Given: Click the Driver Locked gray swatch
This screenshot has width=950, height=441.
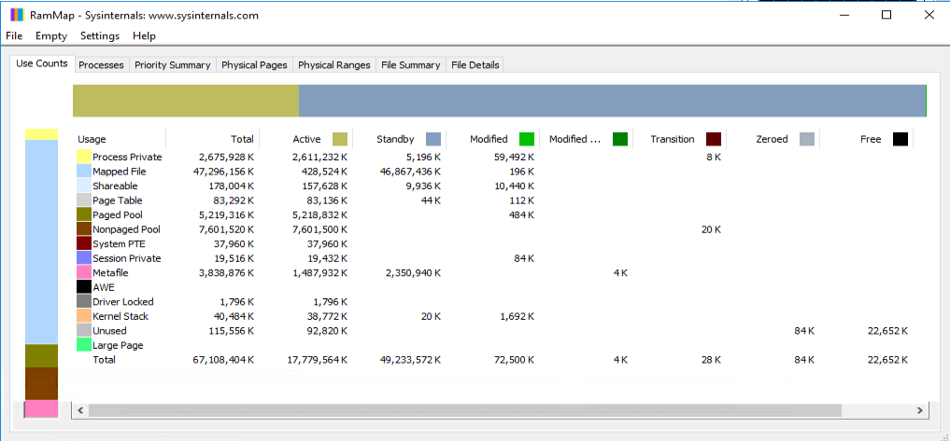Looking at the screenshot, I should coord(84,302).
